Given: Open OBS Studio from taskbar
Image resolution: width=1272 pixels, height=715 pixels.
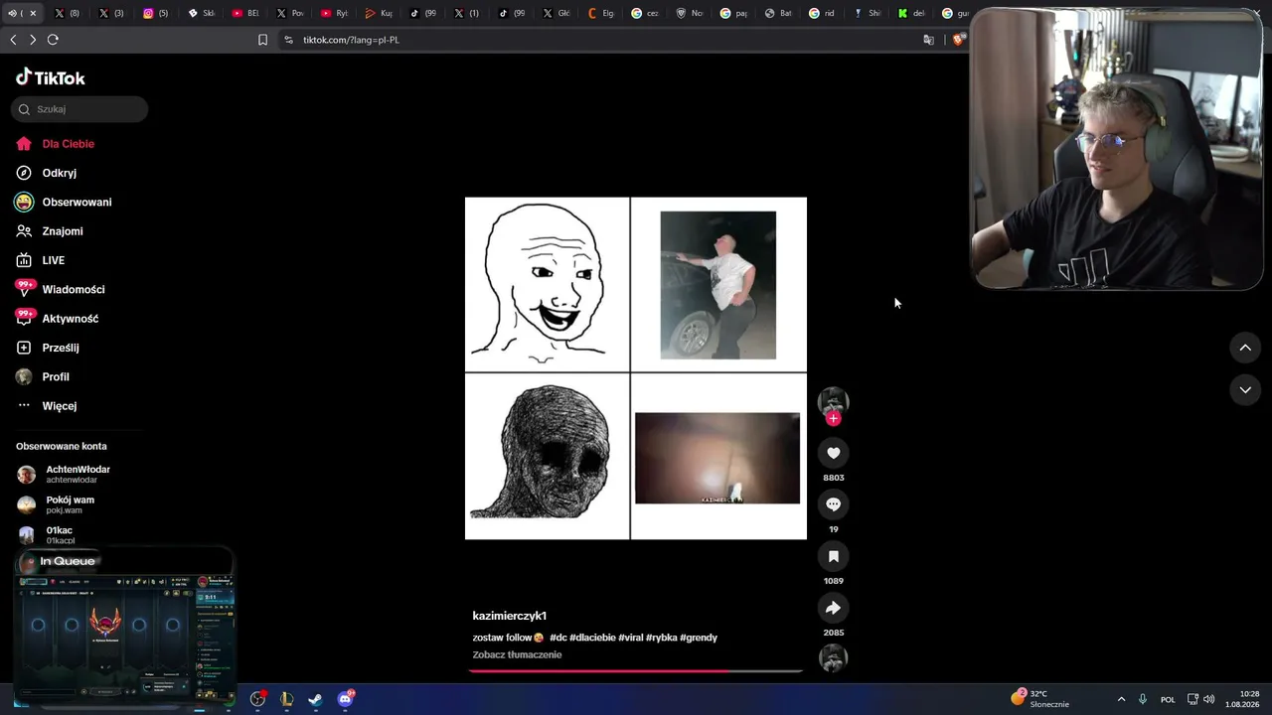Looking at the screenshot, I should pyautogui.click(x=257, y=699).
